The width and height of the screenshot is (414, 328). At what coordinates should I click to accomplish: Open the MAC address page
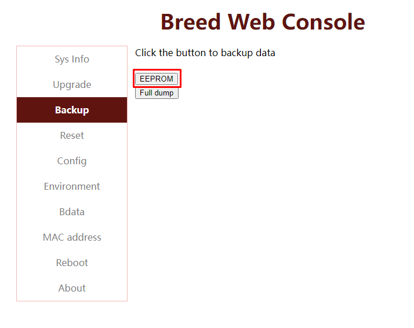coord(72,237)
